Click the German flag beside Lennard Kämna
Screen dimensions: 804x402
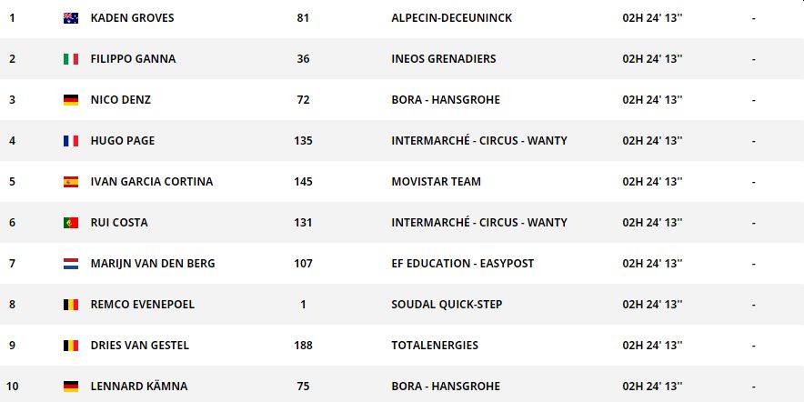(70, 387)
